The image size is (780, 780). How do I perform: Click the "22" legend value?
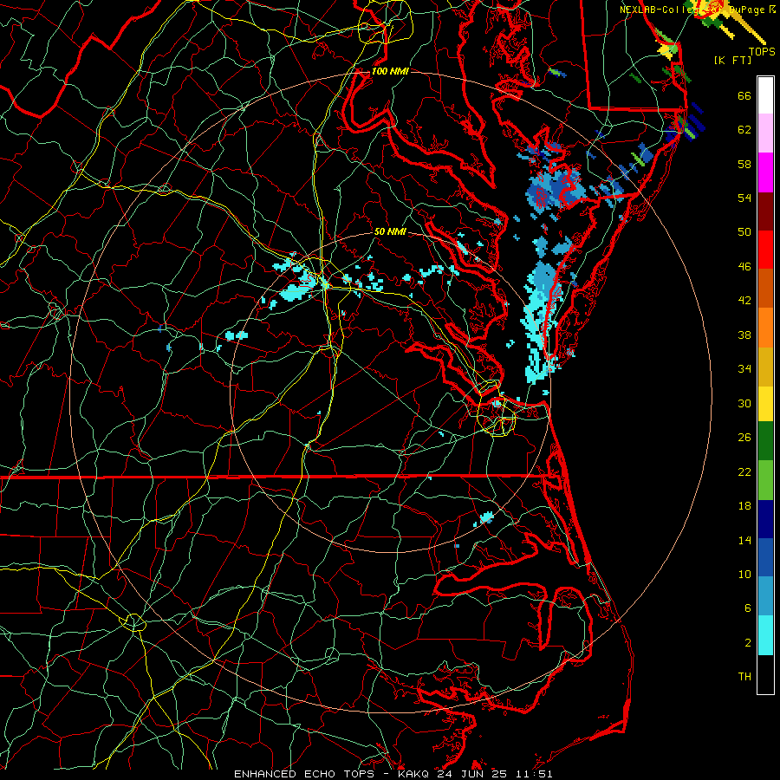point(744,471)
